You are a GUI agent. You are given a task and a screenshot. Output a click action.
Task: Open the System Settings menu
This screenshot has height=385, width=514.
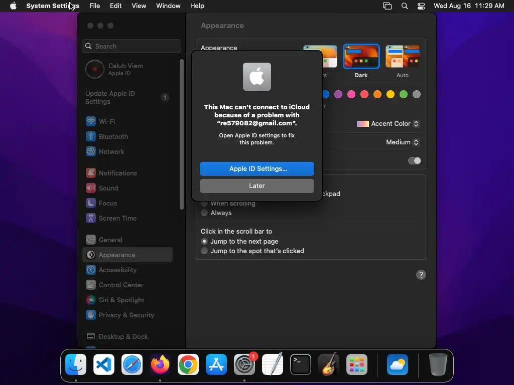53,6
